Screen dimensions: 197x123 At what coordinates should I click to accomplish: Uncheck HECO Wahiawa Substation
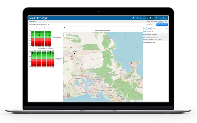pos(144,37)
